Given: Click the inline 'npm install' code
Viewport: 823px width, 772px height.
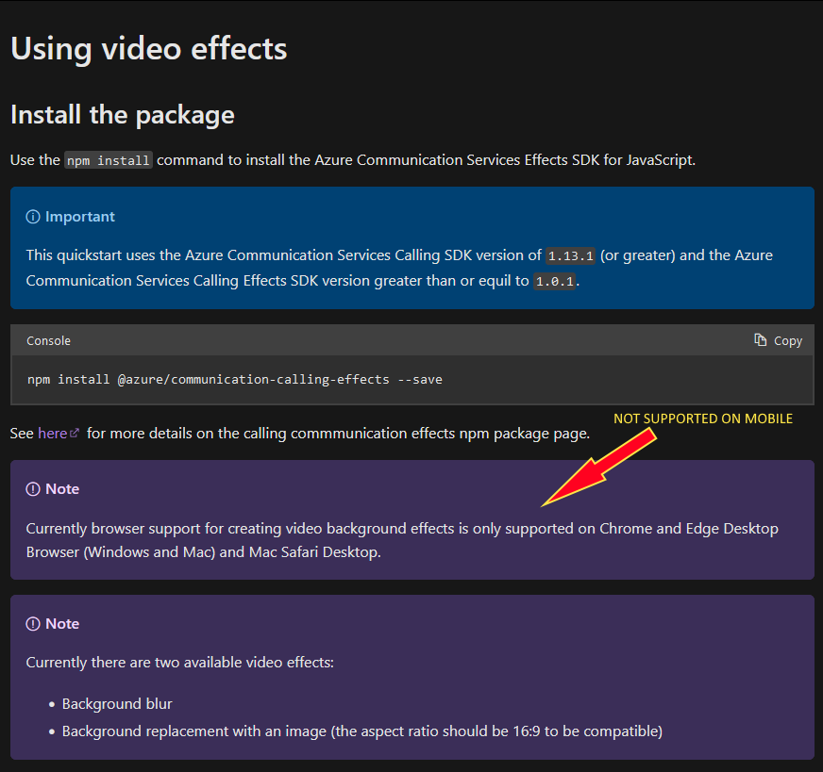Looking at the screenshot, I should tap(109, 160).
